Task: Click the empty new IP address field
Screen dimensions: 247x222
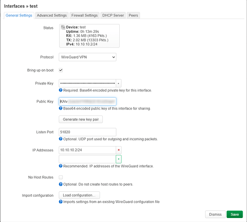Action: (x=87, y=159)
